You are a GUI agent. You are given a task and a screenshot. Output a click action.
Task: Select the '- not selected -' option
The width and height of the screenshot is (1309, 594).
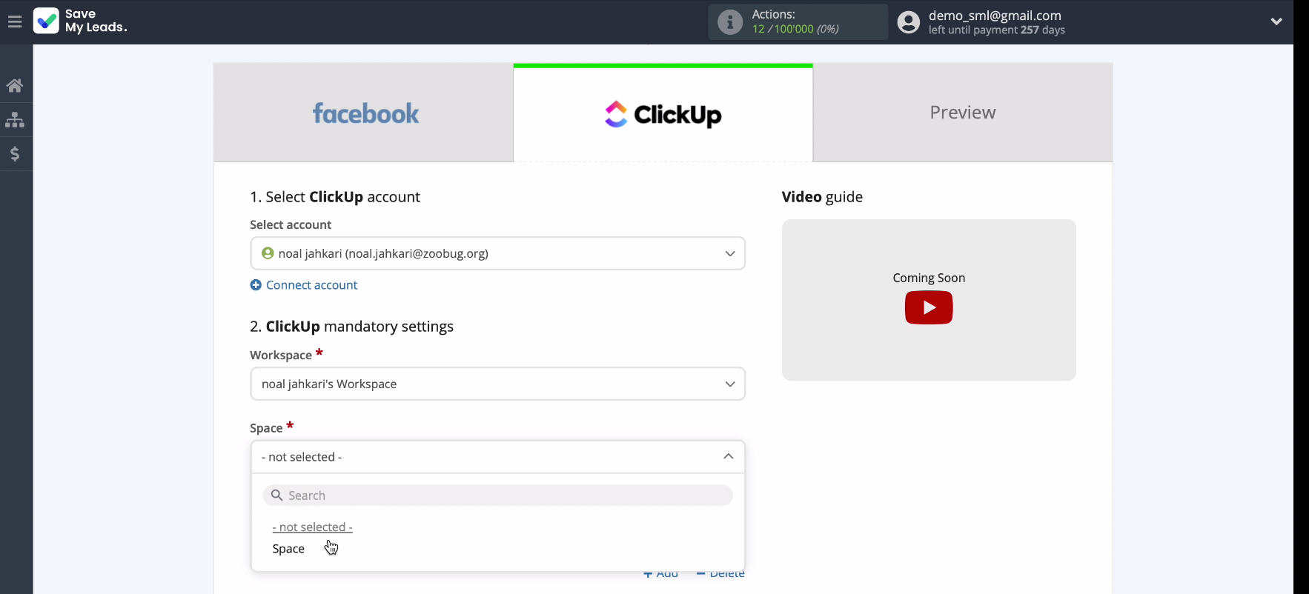[312, 527]
